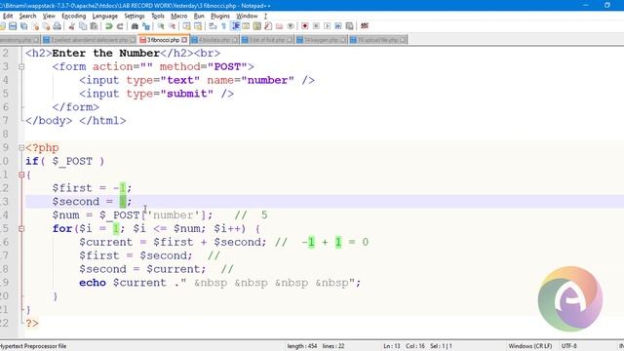Collapse the if-block brace fold marker
624x351 pixels.
pyautogui.click(x=21, y=175)
